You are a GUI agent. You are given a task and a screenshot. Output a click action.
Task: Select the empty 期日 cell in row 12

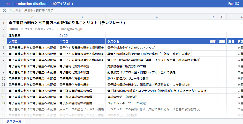231,91
